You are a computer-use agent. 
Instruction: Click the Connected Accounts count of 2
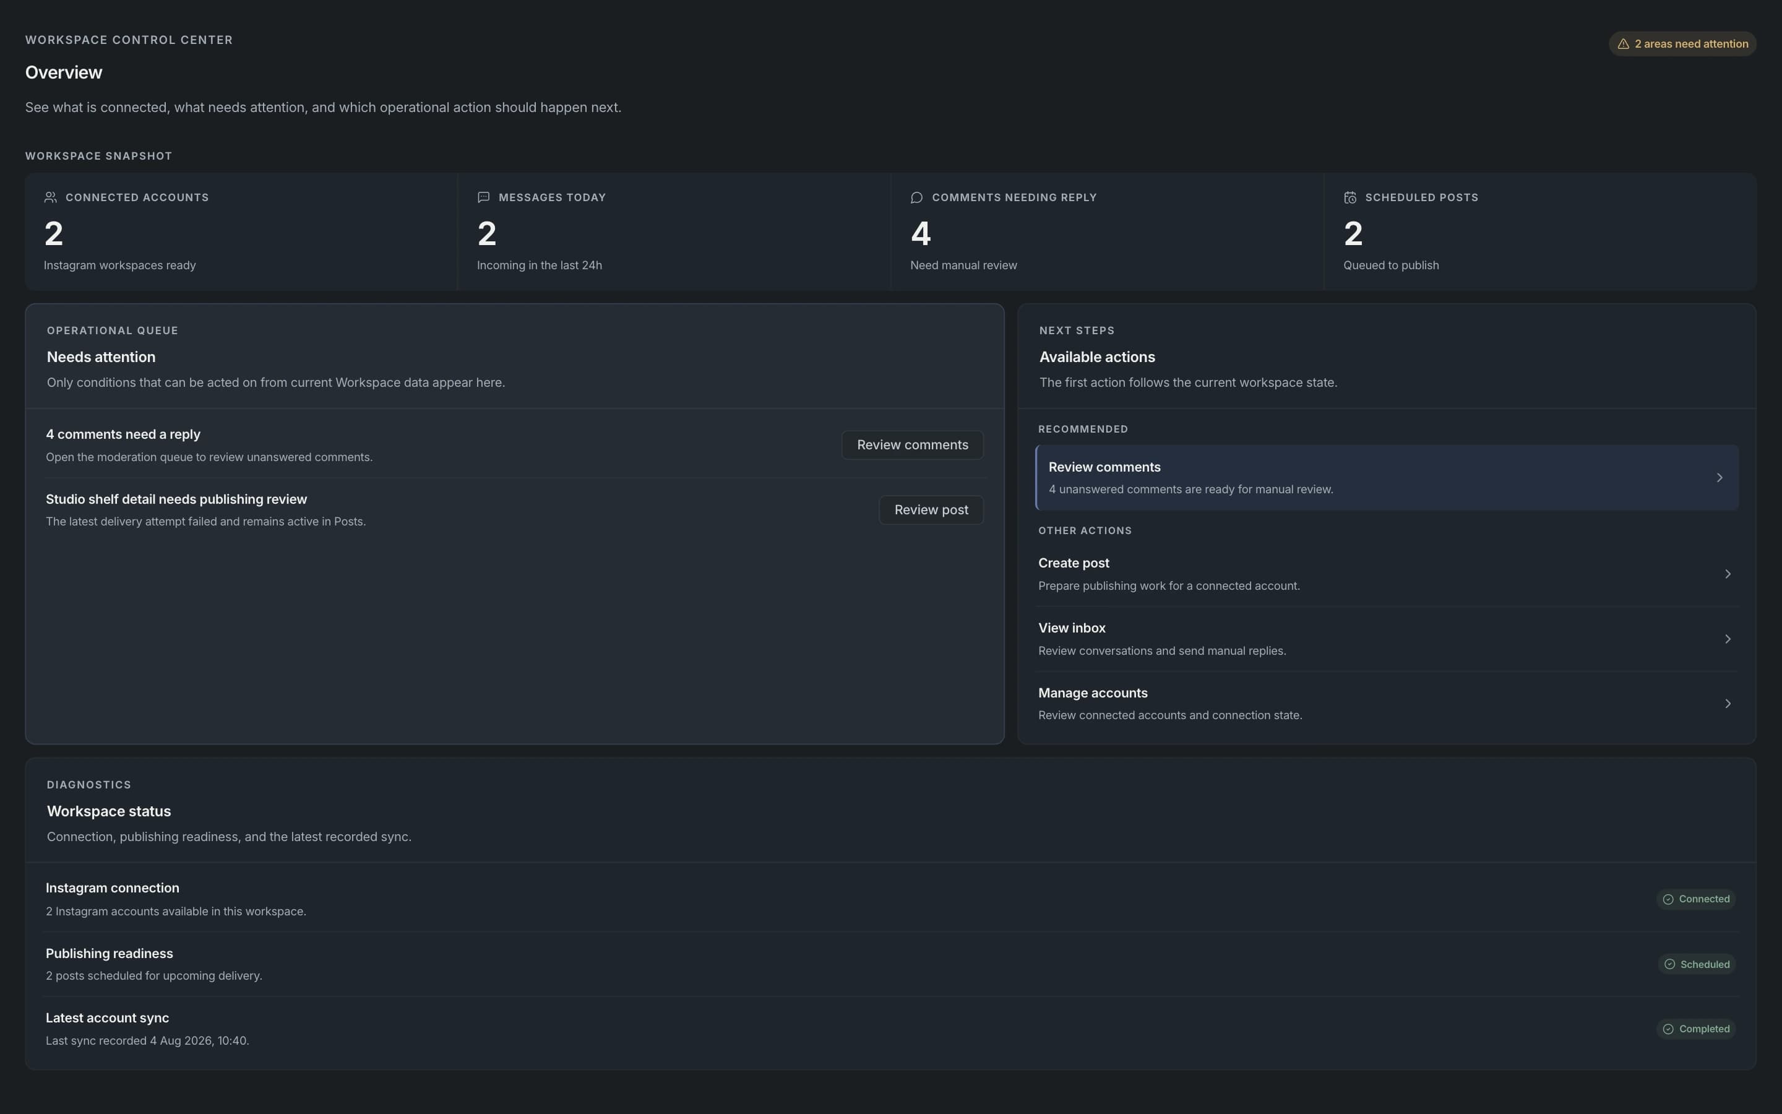click(x=54, y=235)
